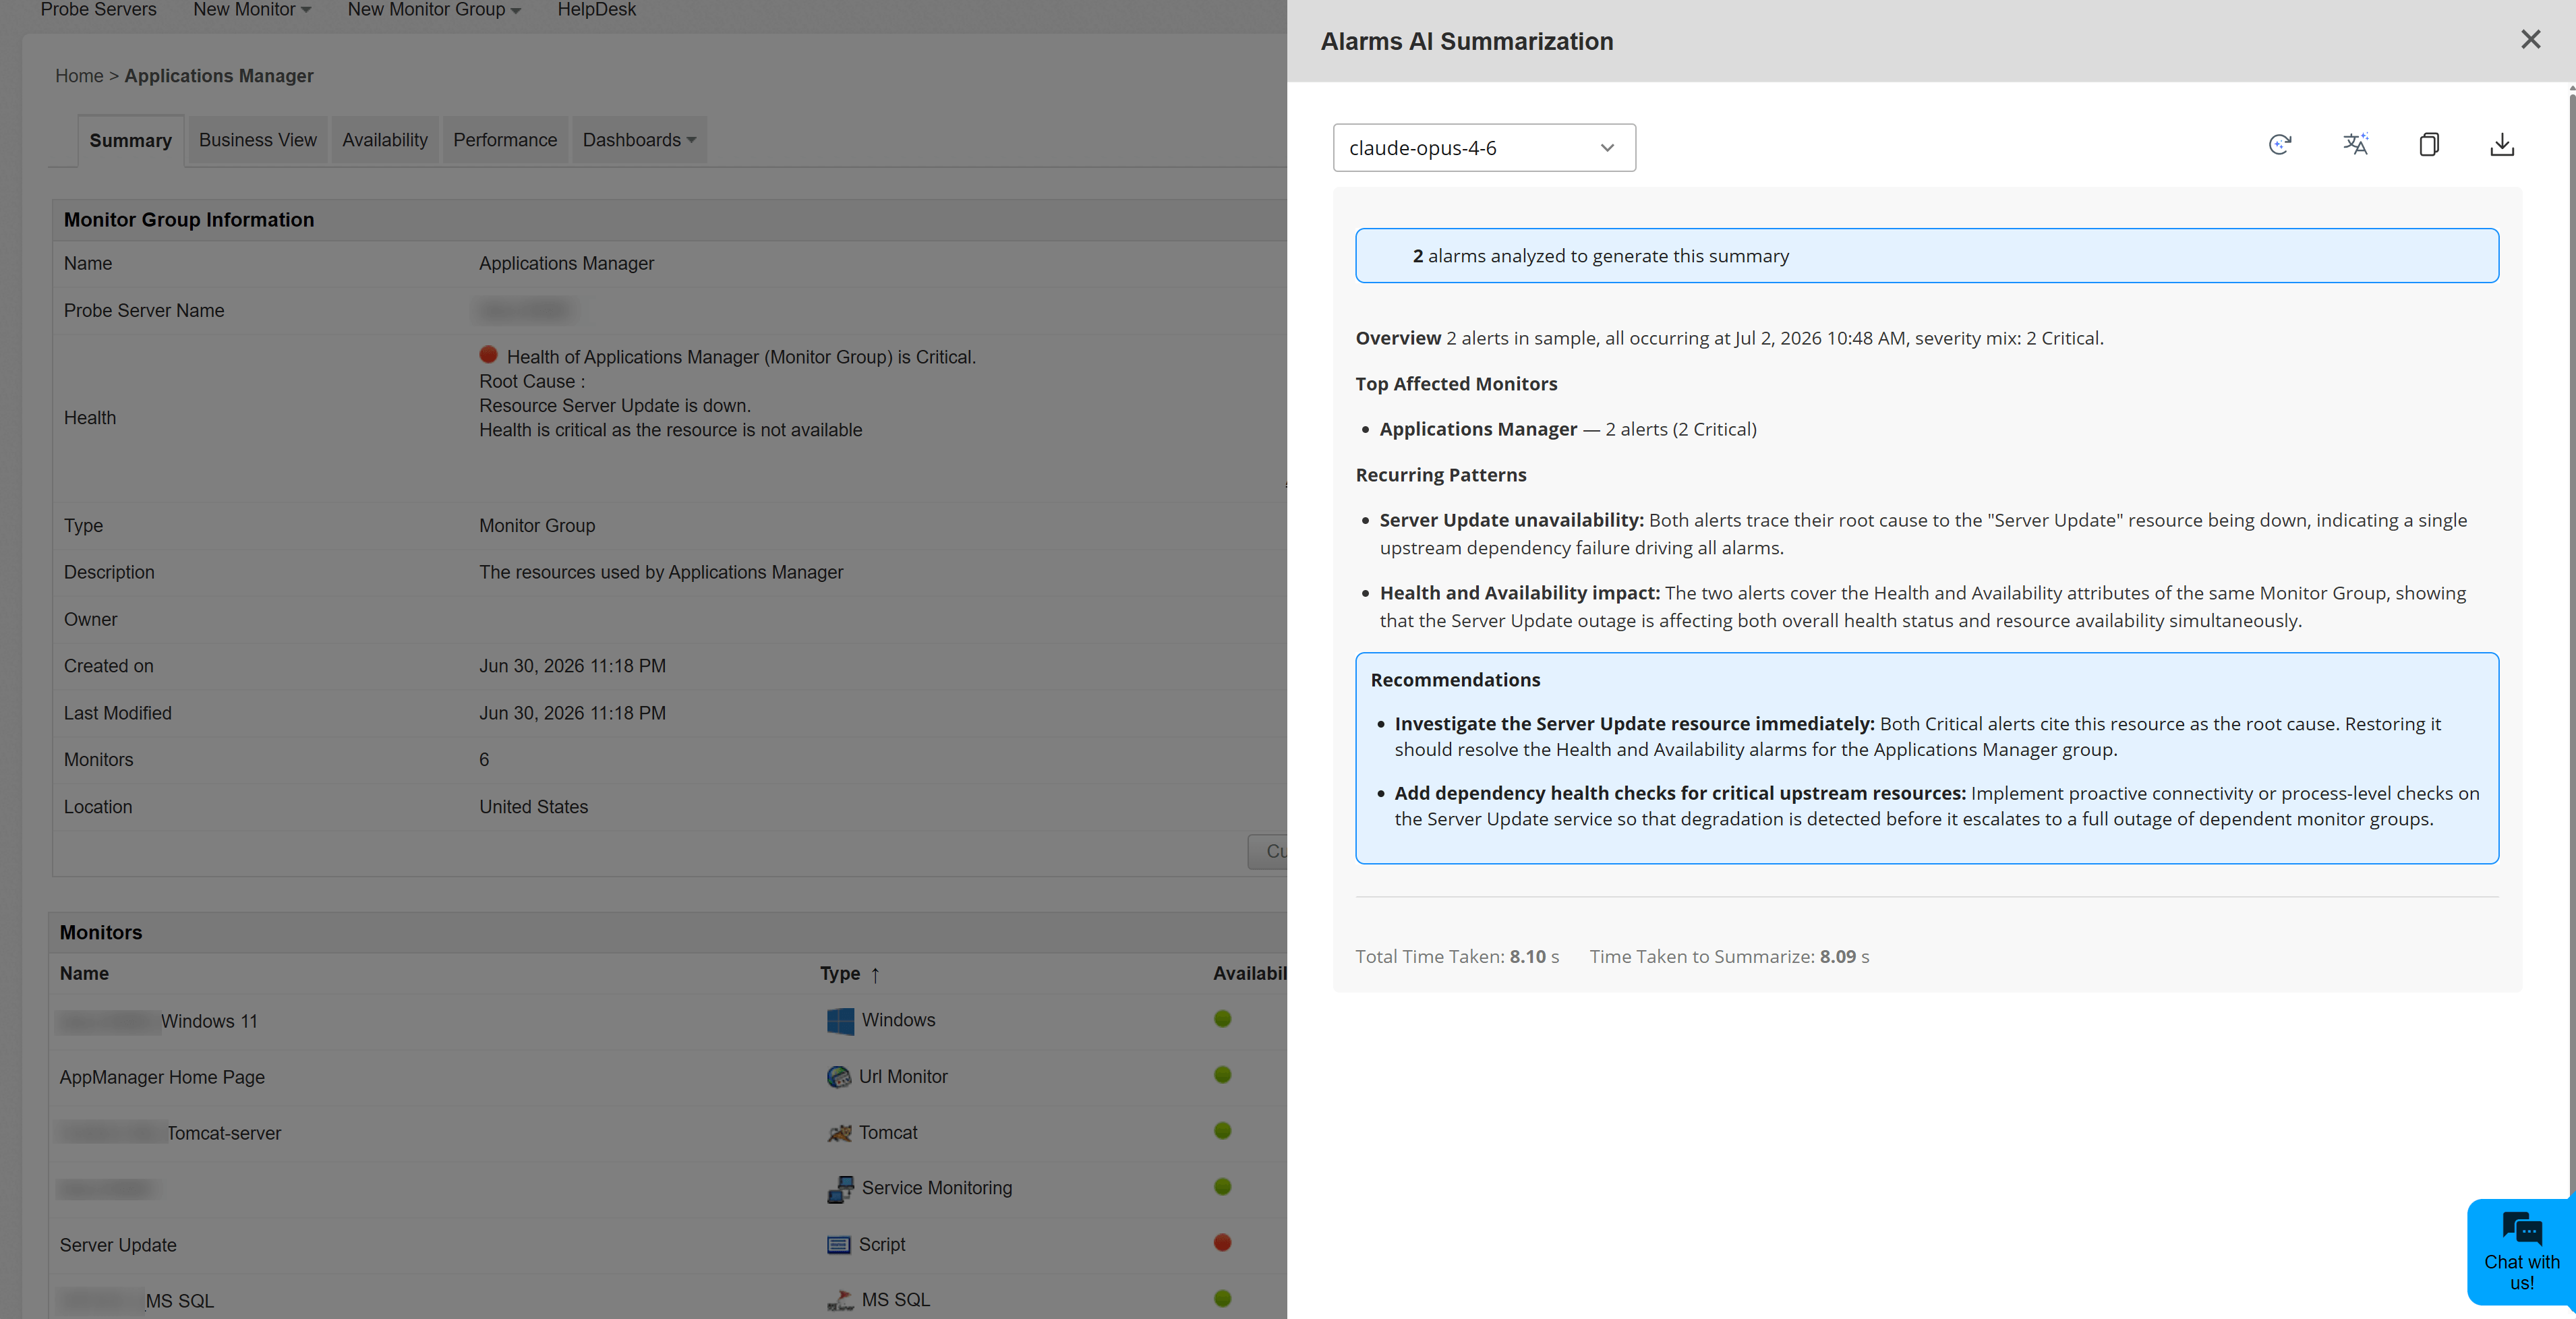Viewport: 2576px width, 1319px height.
Task: Open the Windows 11 monitor link
Action: 209,1022
